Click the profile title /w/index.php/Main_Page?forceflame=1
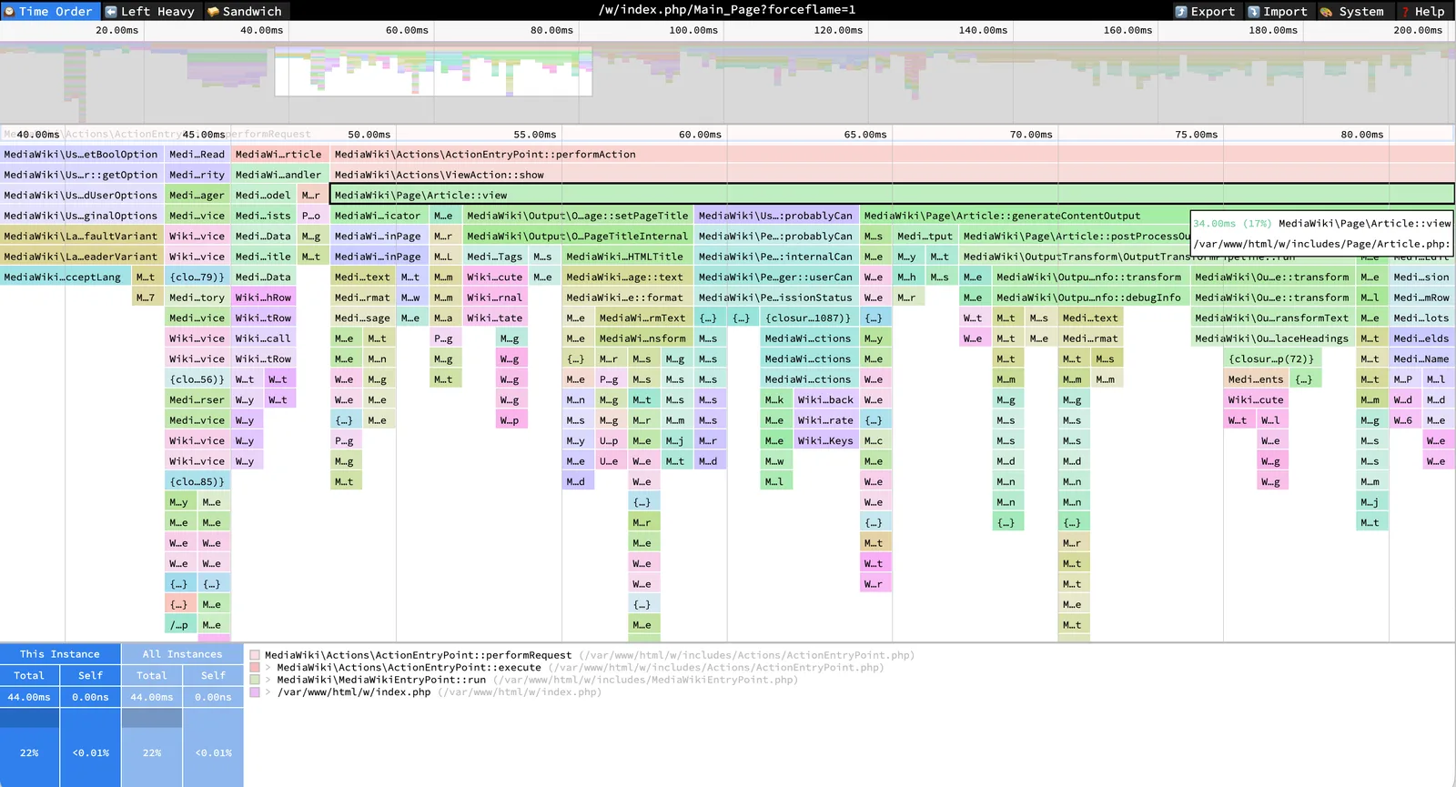The height and width of the screenshot is (787, 1456). click(x=727, y=10)
